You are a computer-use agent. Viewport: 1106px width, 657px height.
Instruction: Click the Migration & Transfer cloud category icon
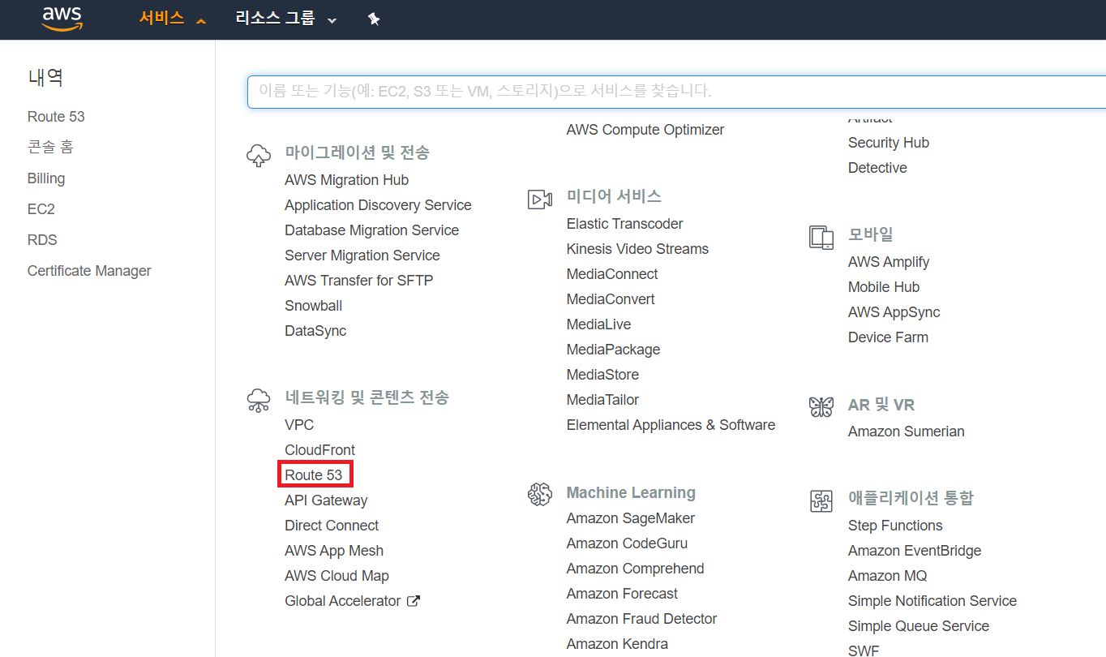(259, 155)
